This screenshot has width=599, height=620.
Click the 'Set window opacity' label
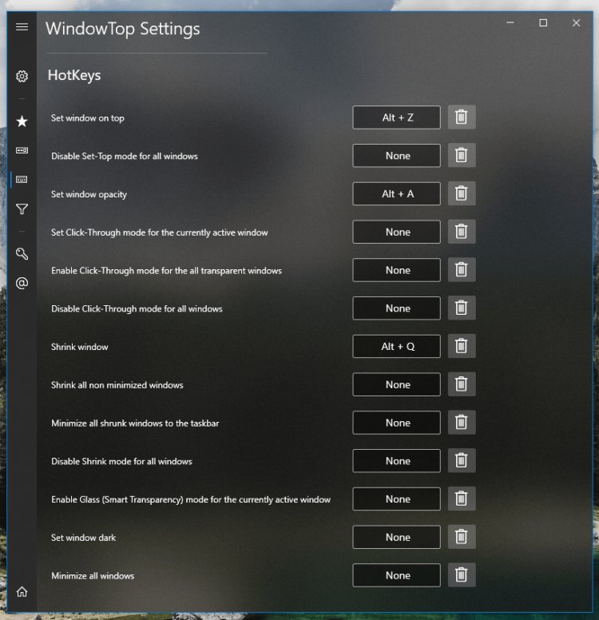(x=89, y=194)
